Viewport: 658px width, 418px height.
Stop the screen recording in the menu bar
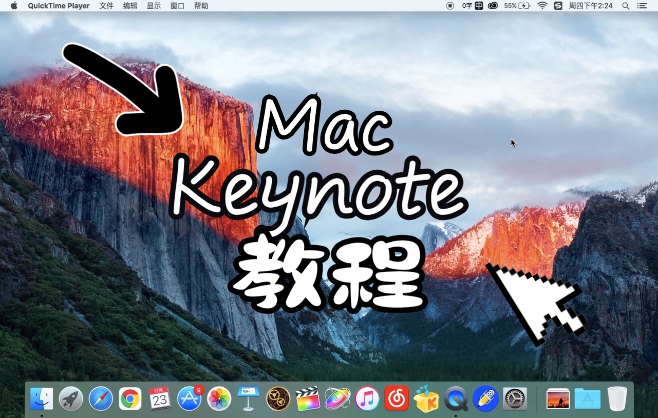(x=449, y=6)
